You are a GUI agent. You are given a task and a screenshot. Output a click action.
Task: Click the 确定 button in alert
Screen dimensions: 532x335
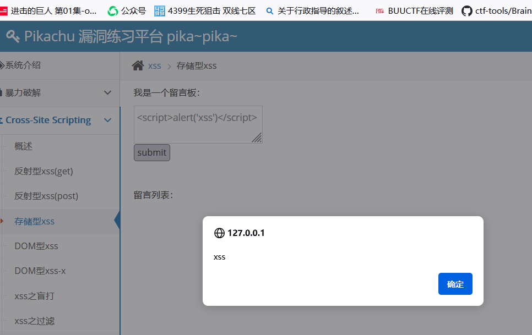[455, 284]
